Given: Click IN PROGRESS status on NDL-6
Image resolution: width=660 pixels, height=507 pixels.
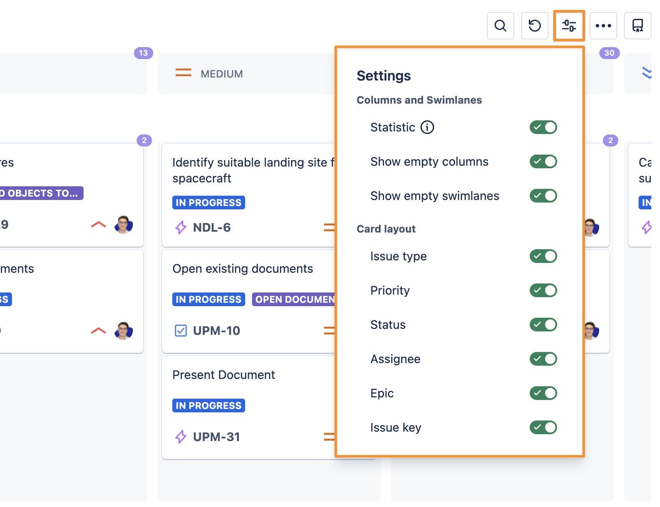Looking at the screenshot, I should tap(208, 203).
